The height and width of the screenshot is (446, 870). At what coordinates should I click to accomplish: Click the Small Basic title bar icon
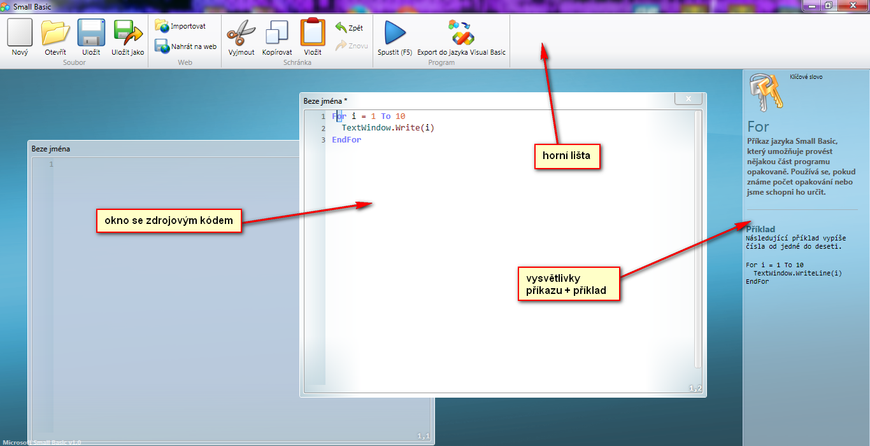coord(6,6)
